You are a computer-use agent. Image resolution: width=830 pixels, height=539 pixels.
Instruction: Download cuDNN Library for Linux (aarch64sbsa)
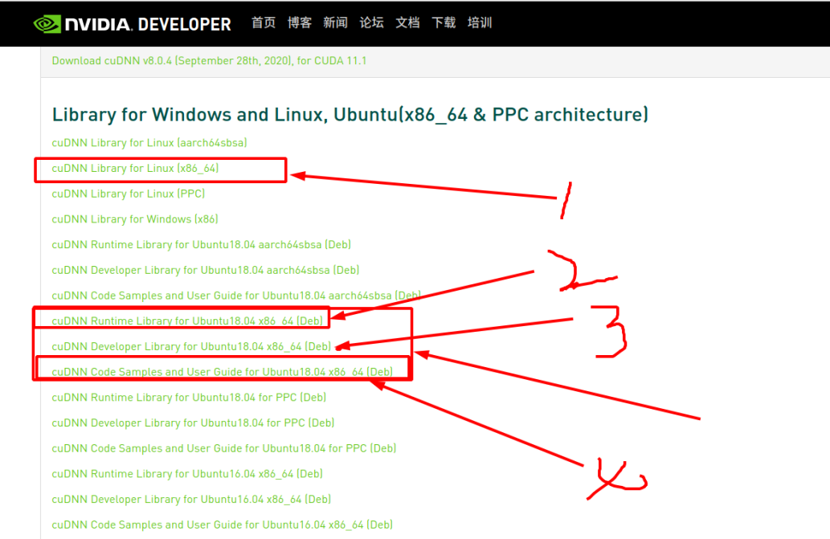[x=149, y=143]
